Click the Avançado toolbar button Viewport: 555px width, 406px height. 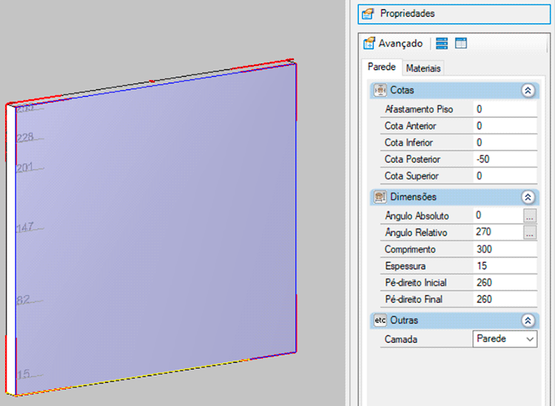394,44
